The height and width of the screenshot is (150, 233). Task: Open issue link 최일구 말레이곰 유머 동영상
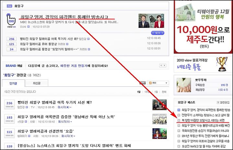point(39,44)
